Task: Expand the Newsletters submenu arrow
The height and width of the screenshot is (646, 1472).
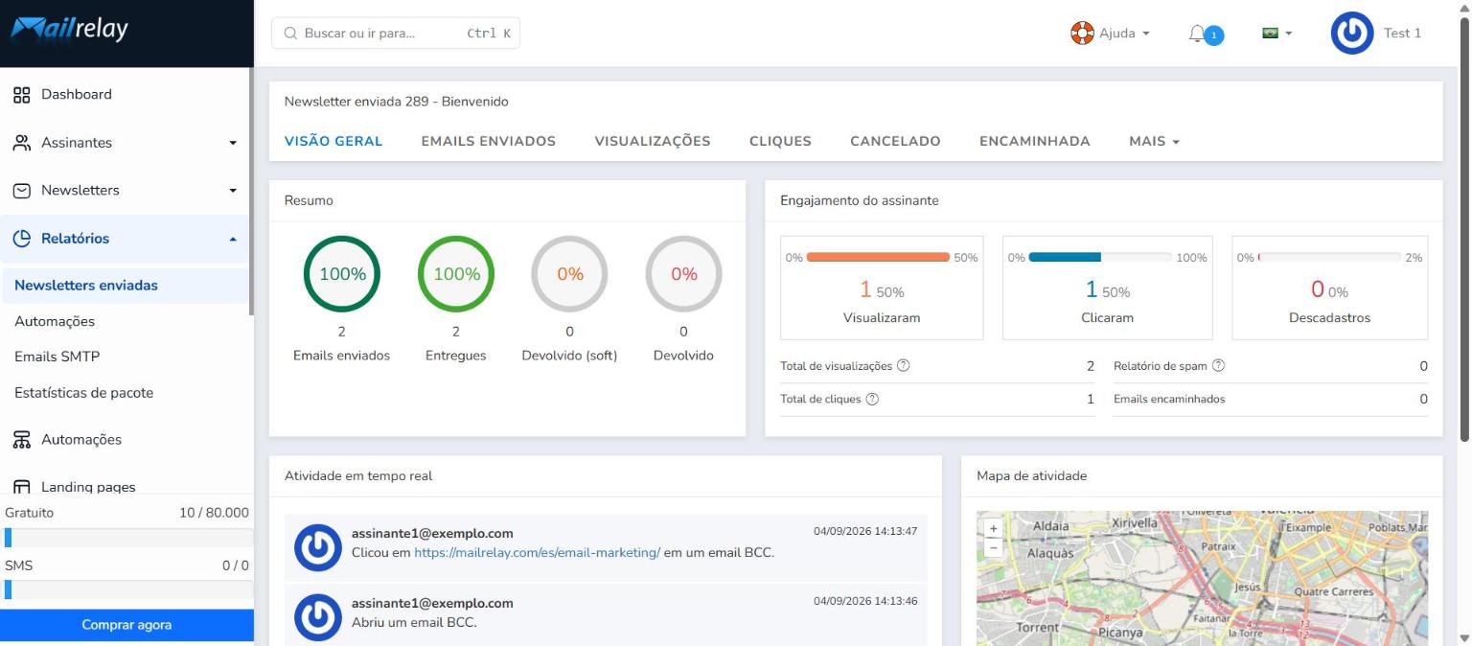Action: click(x=232, y=191)
